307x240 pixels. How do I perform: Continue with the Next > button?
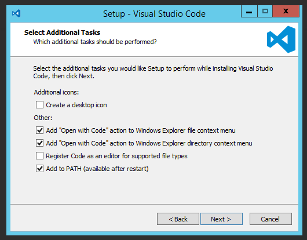pyautogui.click(x=221, y=219)
